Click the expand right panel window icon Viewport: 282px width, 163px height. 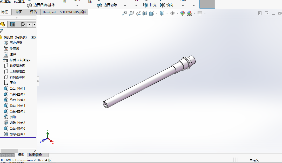[267, 13]
